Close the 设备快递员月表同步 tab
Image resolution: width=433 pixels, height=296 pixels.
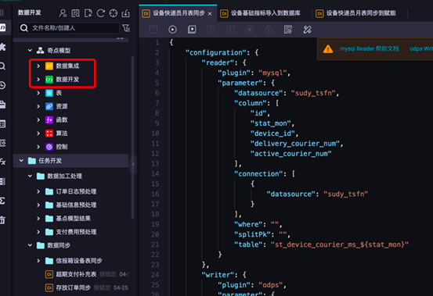(210, 13)
